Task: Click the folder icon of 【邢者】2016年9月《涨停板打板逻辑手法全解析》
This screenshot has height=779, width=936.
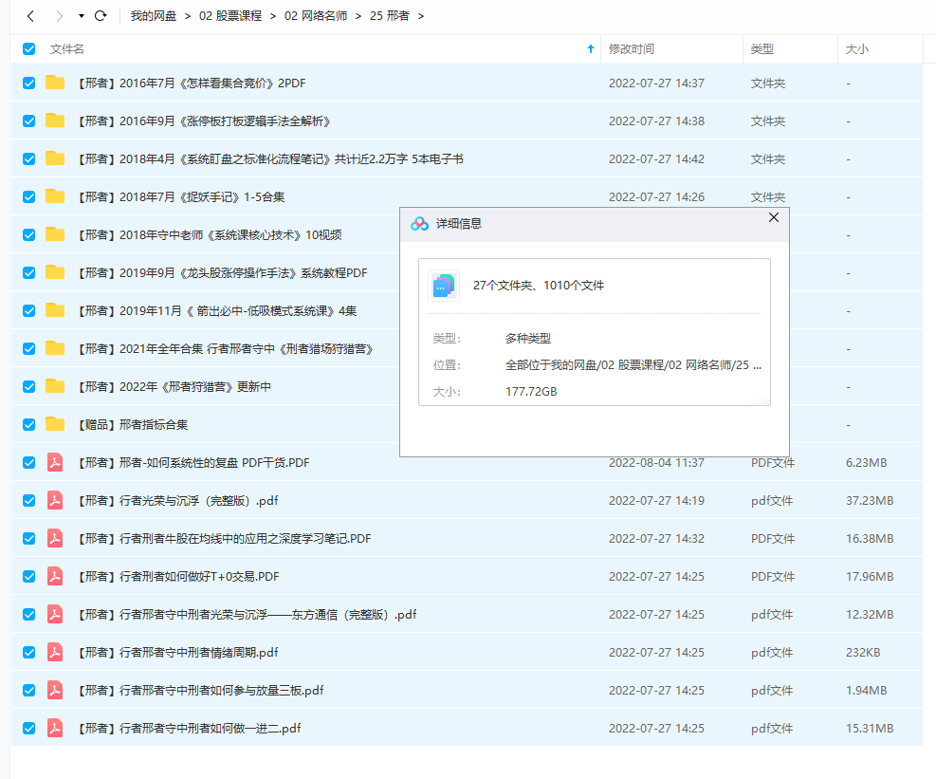Action: 54,121
